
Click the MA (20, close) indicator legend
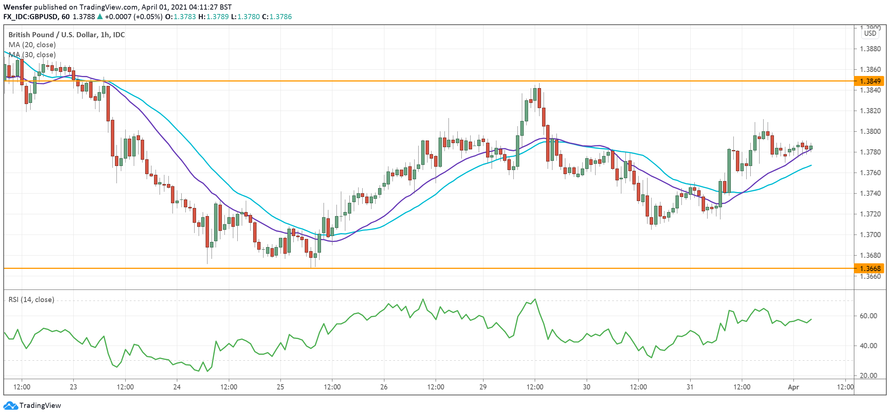32,45
